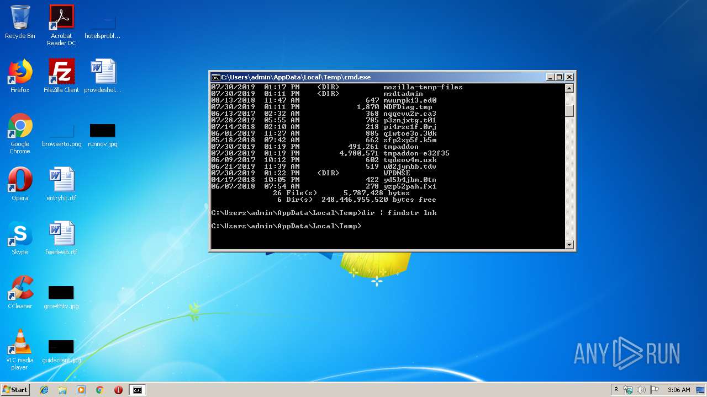Open cmd window system menu icon
The width and height of the screenshot is (707, 397).
216,77
